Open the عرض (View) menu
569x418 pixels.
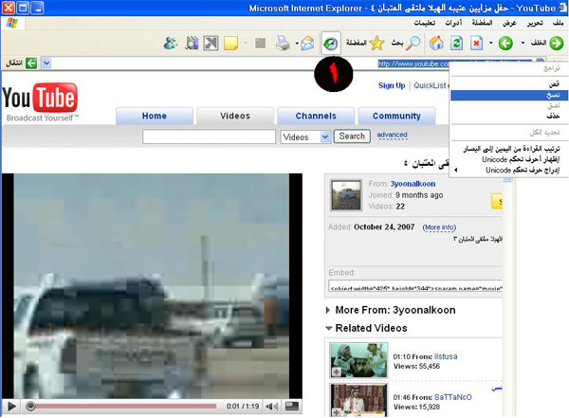[509, 23]
